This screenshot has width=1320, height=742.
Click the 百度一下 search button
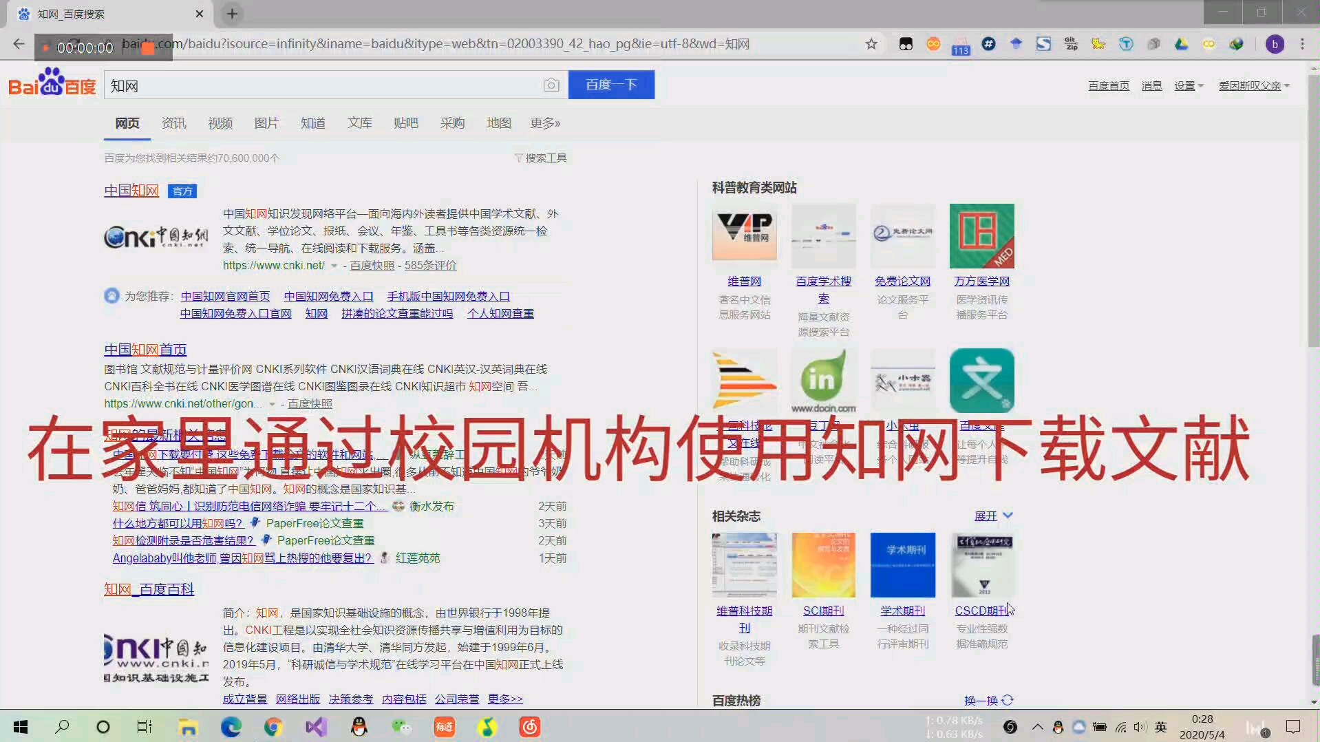611,85
